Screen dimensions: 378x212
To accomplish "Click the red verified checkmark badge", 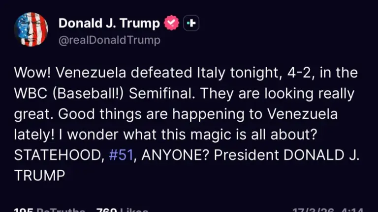I will [171, 23].
